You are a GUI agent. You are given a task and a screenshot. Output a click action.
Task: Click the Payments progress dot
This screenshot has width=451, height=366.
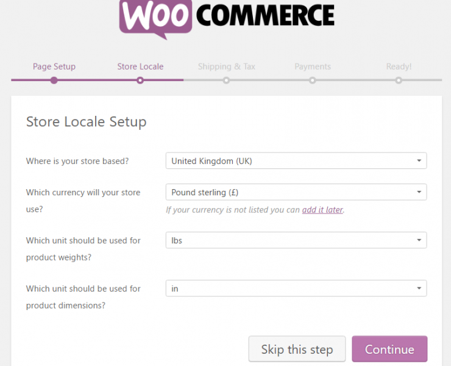click(313, 81)
